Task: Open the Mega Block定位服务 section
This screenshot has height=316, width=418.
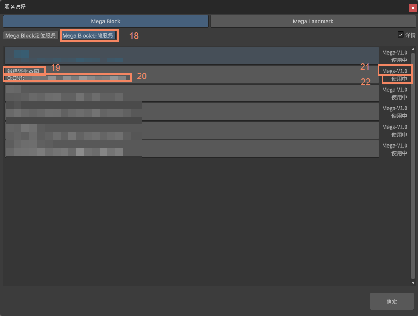Action: pyautogui.click(x=30, y=35)
